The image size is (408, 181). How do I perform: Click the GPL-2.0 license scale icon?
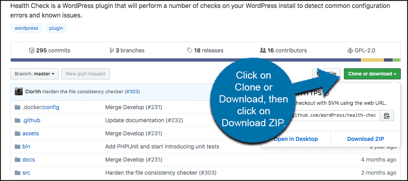coord(350,50)
